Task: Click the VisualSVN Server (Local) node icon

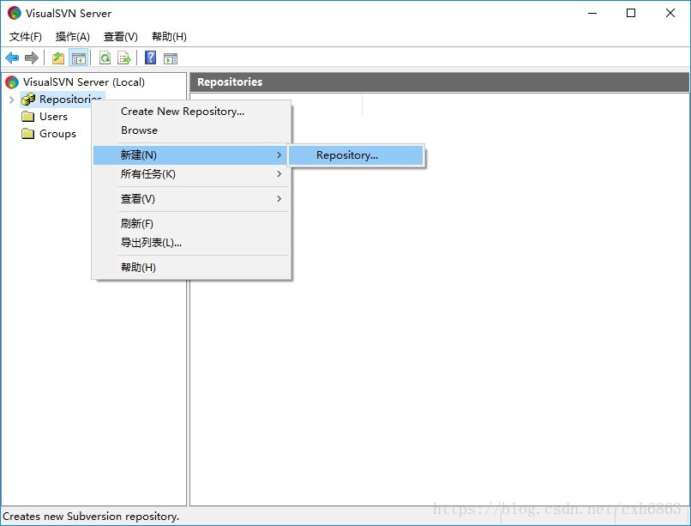Action: click(x=12, y=82)
